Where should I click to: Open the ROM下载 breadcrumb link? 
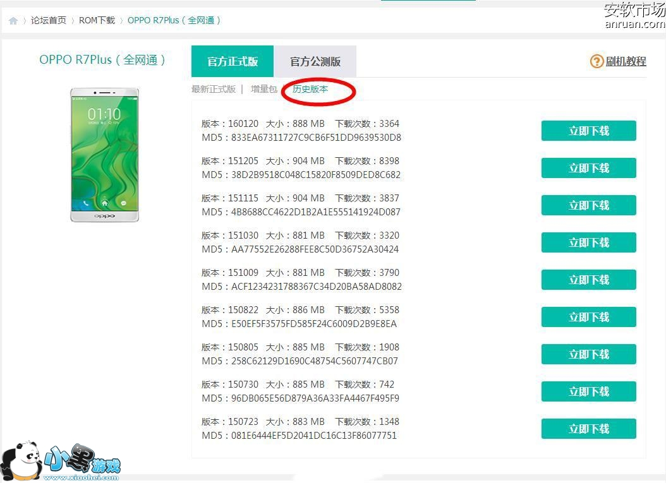[97, 20]
